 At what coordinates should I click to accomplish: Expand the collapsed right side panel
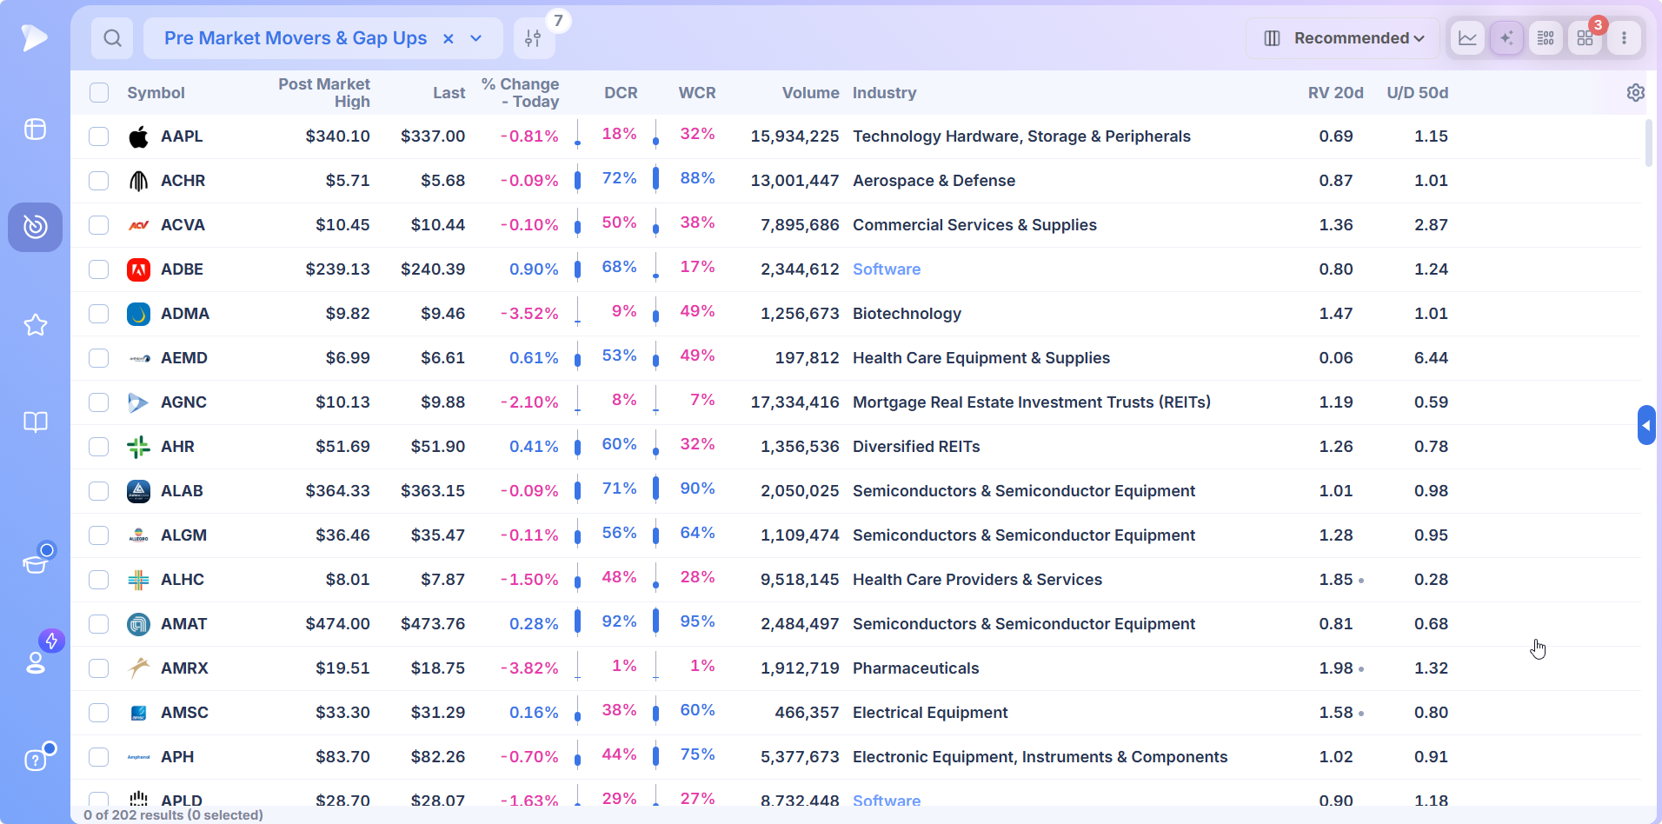tap(1645, 425)
